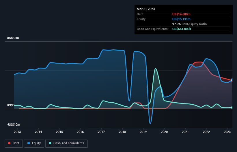
Task: Click the US$14.680m debt value
Action: click(x=181, y=14)
